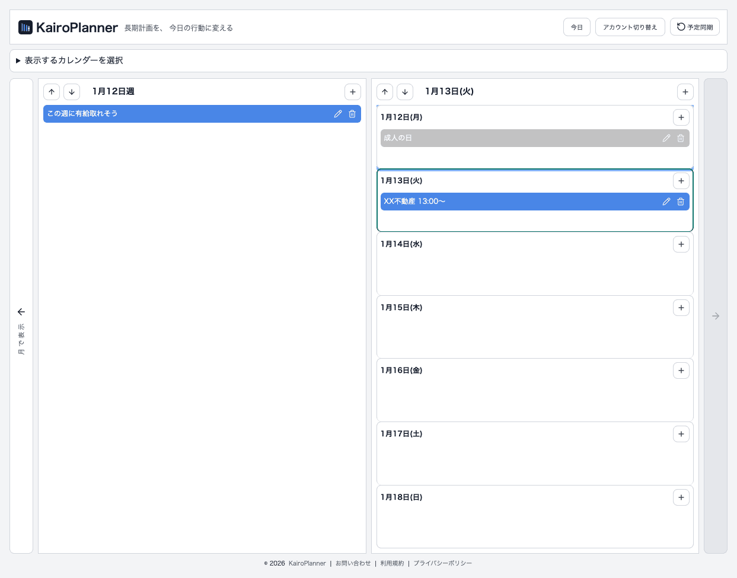Jump to today with the 今日 button
Image resolution: width=737 pixels, height=578 pixels.
click(576, 27)
